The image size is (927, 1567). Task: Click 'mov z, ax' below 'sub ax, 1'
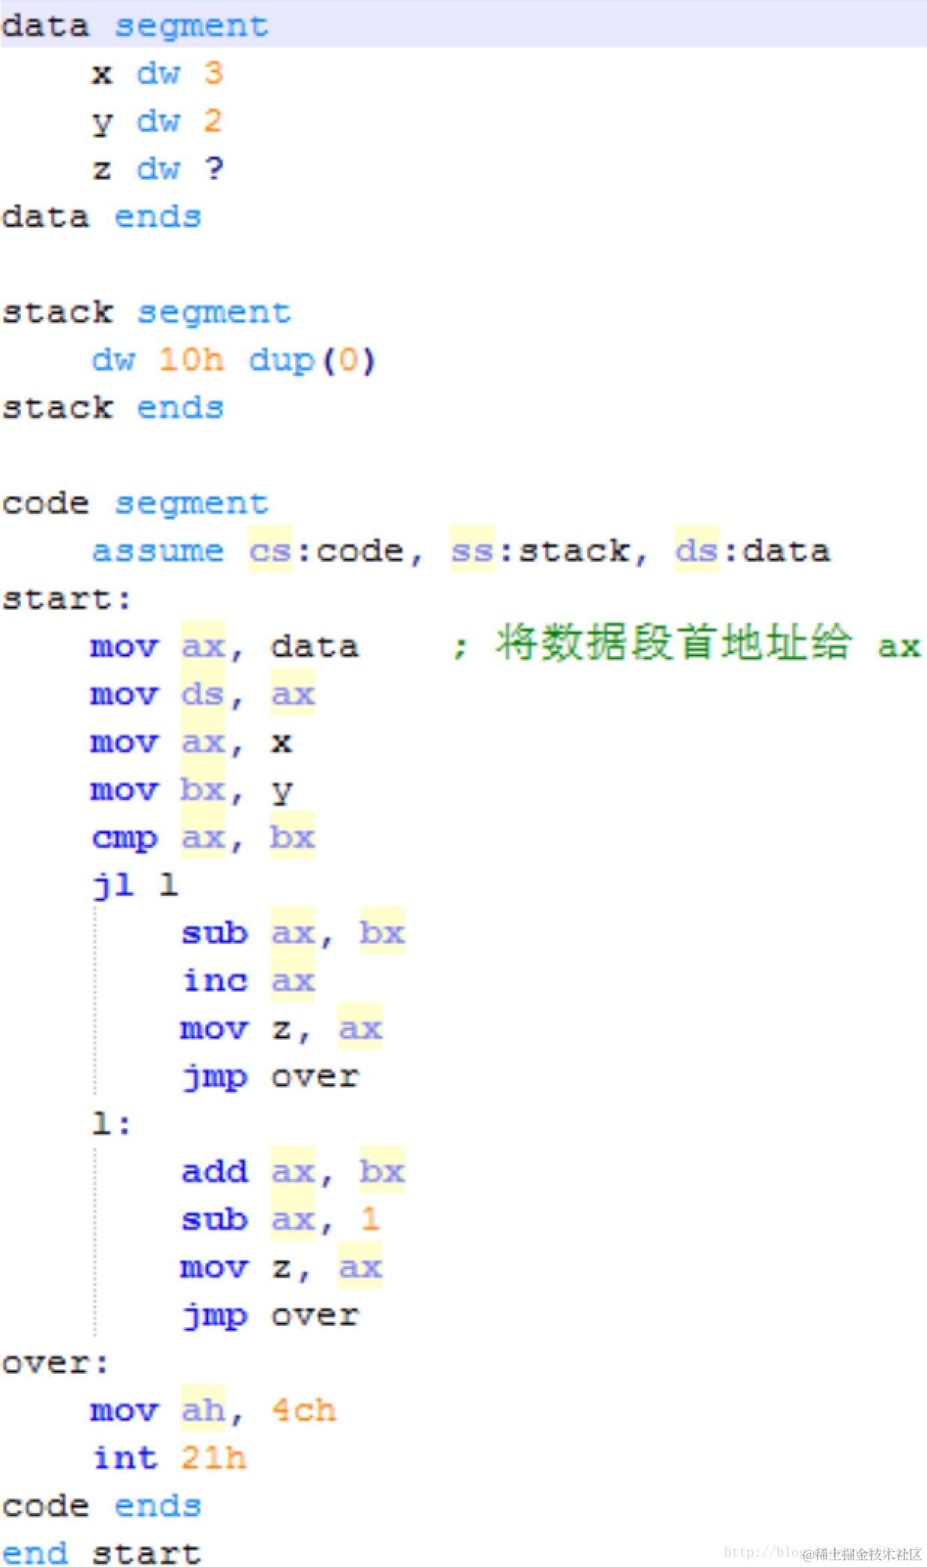[x=282, y=1268]
